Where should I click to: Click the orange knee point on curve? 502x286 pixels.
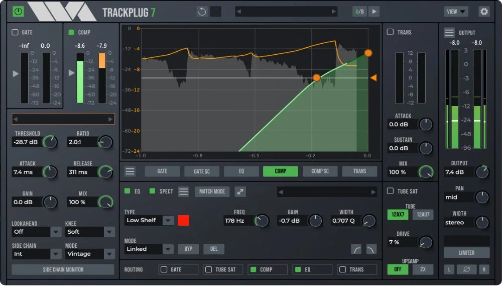(316, 77)
